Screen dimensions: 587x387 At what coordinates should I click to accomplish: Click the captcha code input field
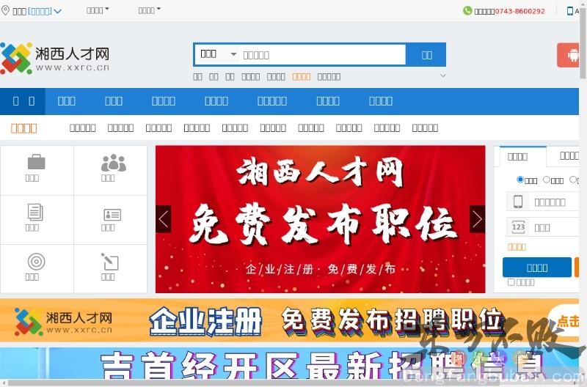click(554, 227)
